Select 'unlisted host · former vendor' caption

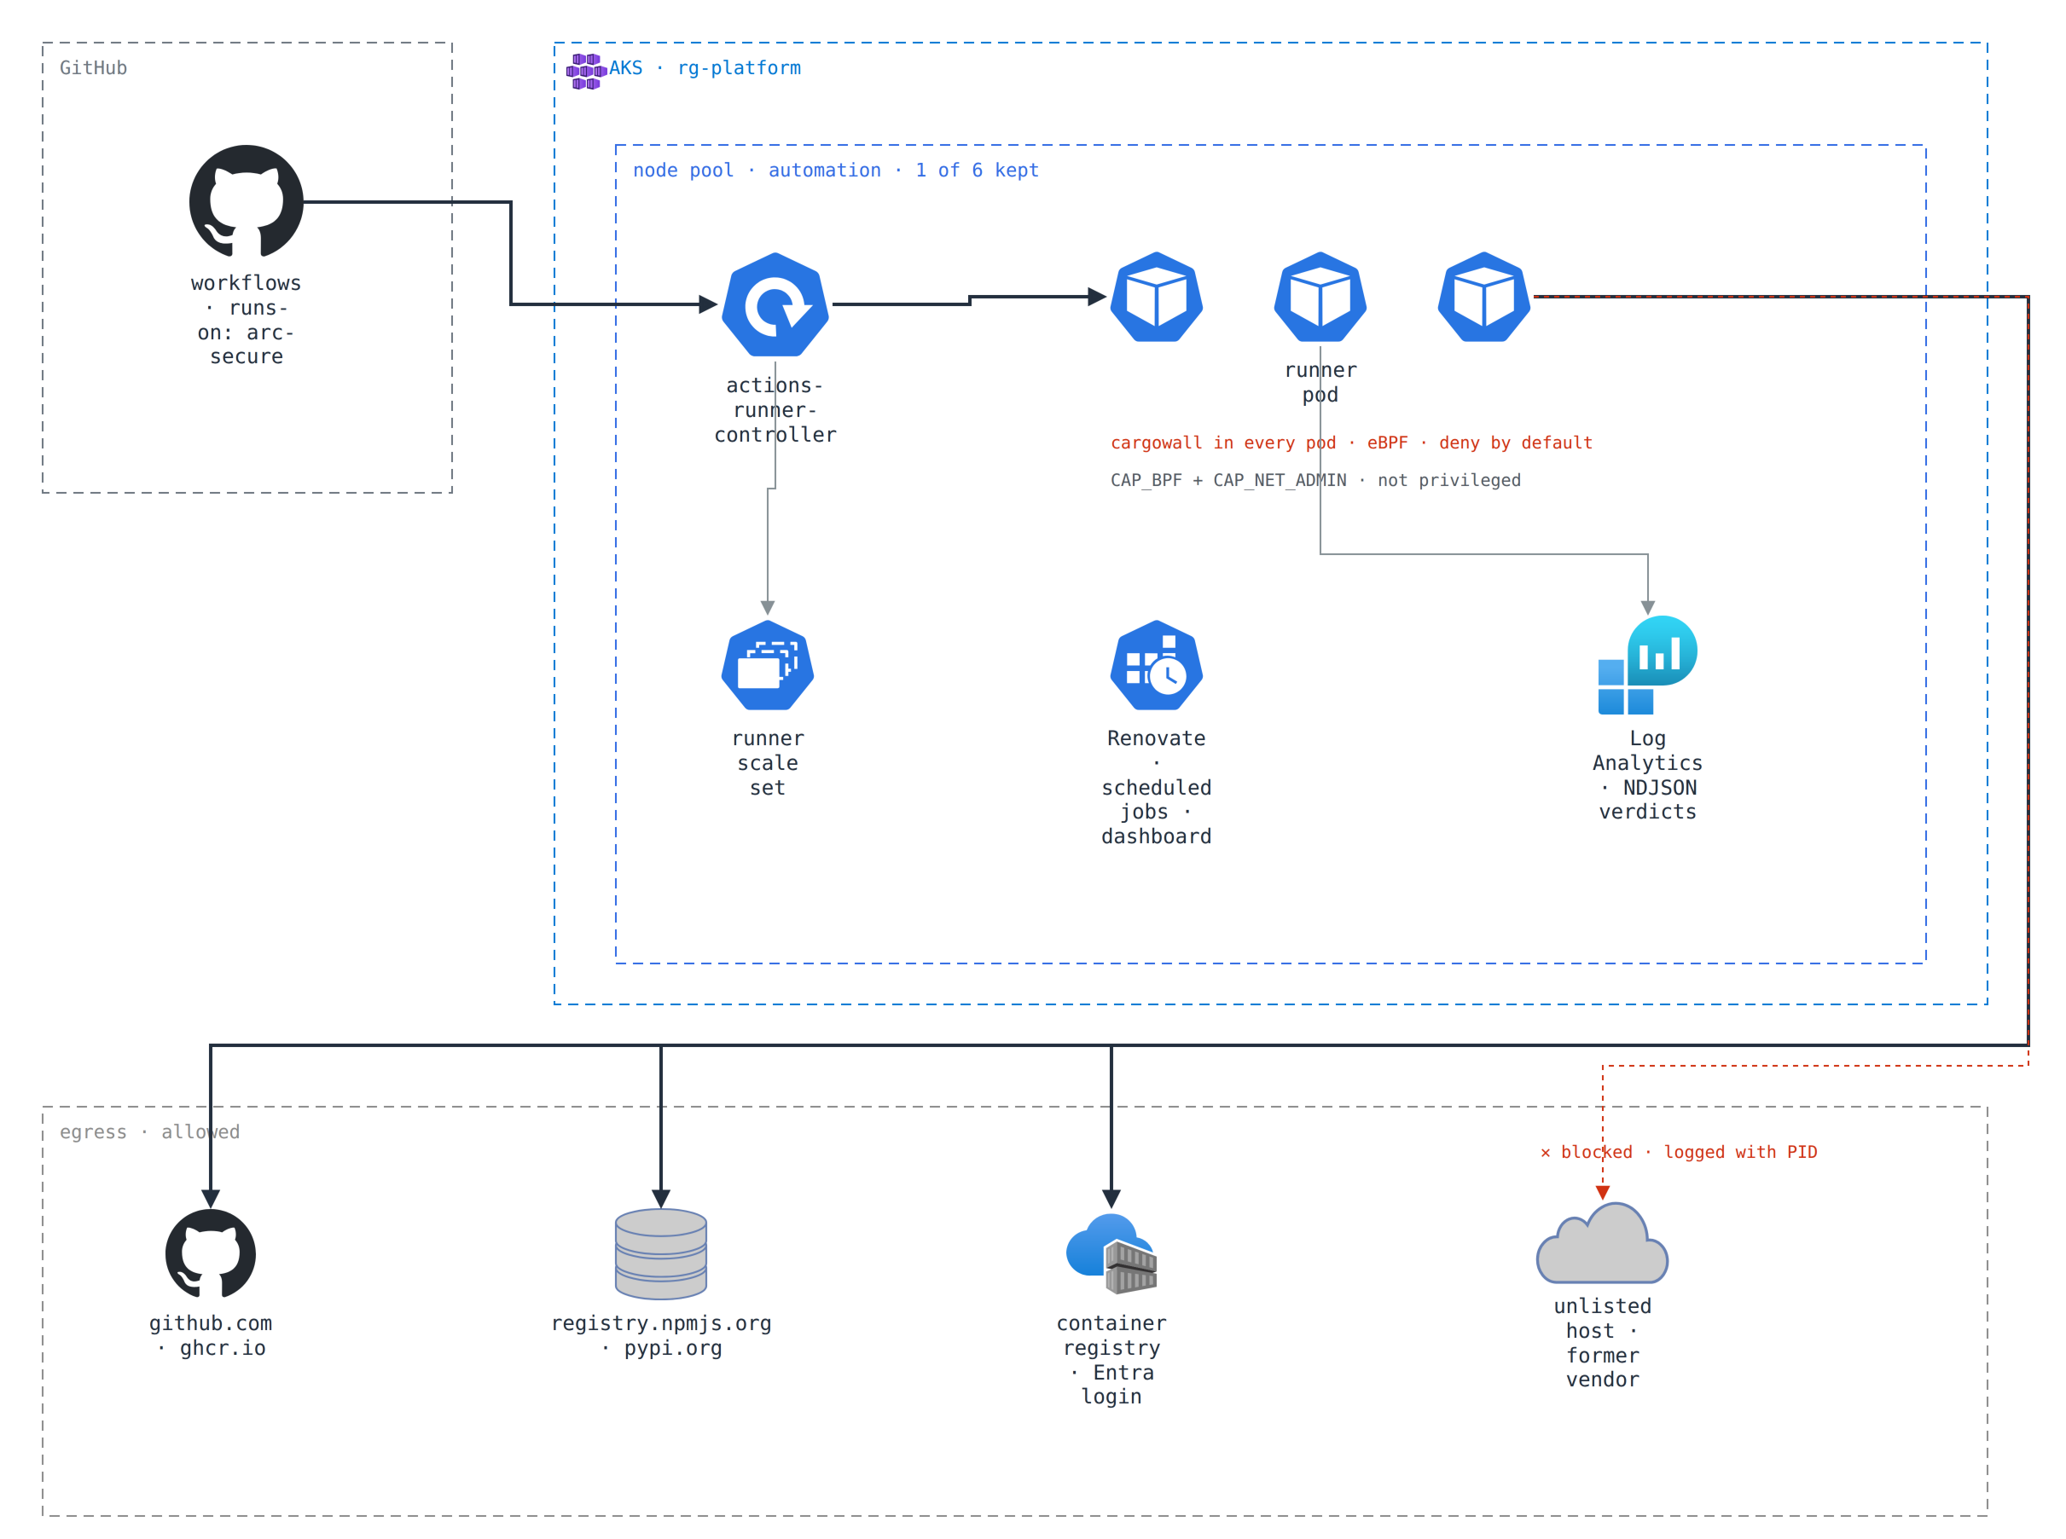pyautogui.click(x=1602, y=1344)
